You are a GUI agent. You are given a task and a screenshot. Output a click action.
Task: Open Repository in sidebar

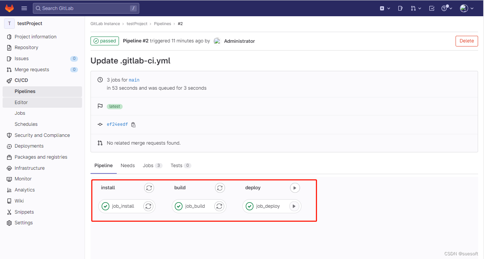pyautogui.click(x=26, y=47)
